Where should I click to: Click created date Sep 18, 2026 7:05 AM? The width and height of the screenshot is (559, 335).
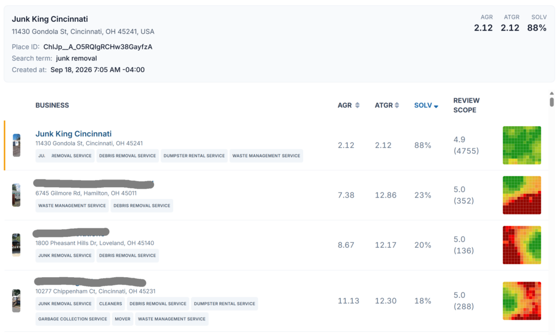(97, 69)
